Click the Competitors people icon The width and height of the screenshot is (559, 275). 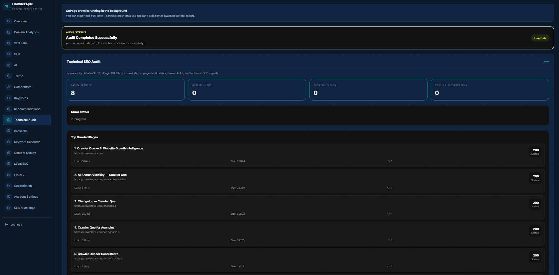pos(9,87)
